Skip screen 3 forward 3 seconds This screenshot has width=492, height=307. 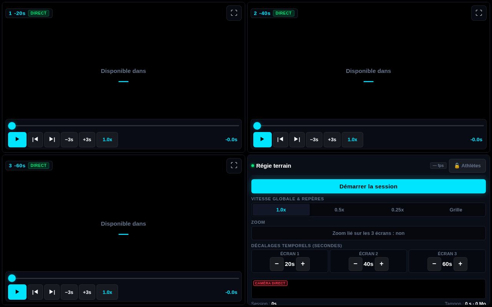(87, 292)
